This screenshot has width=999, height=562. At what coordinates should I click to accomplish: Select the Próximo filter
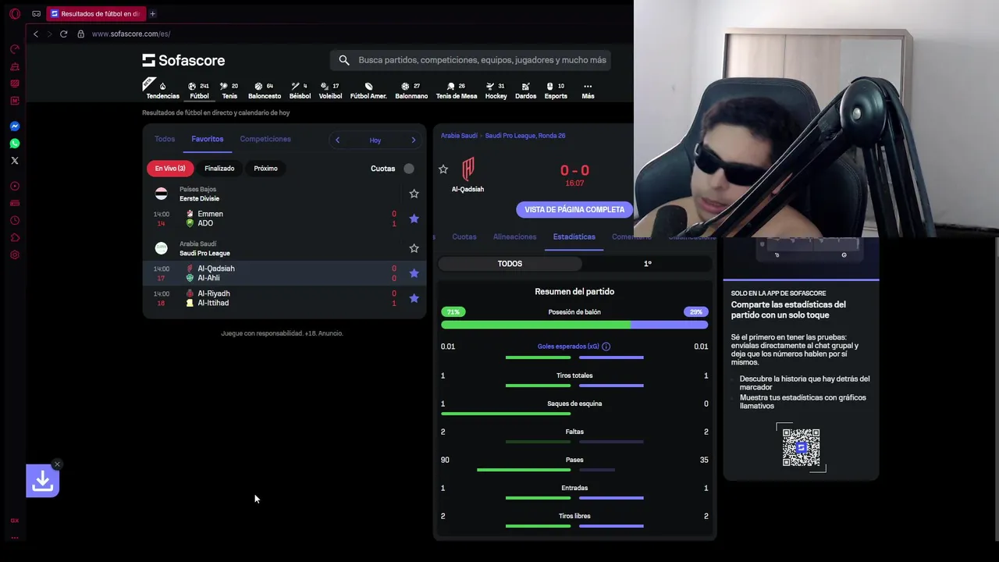point(265,168)
